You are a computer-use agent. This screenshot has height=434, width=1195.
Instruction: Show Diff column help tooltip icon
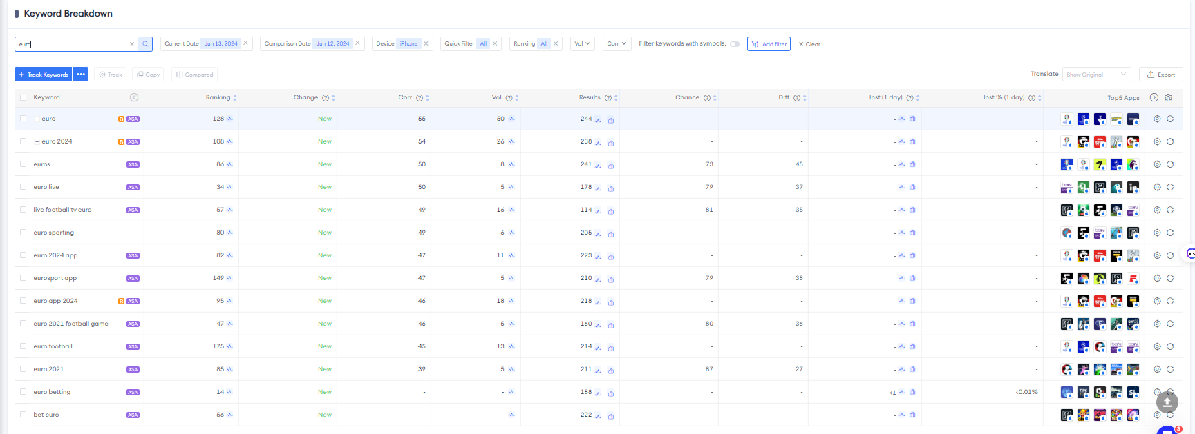coord(796,98)
